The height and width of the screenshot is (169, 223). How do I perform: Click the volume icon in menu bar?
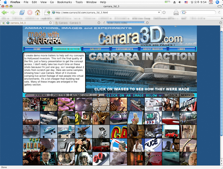point(180,2)
